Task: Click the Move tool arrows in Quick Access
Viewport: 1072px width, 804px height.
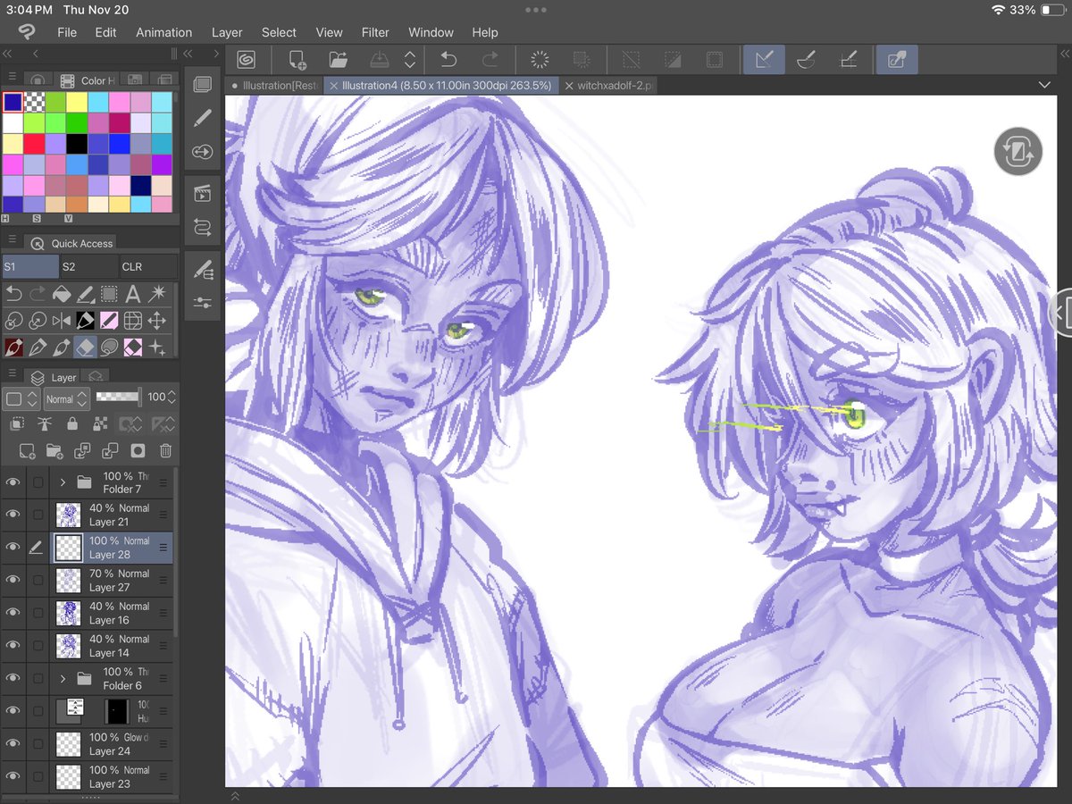Action: (158, 320)
